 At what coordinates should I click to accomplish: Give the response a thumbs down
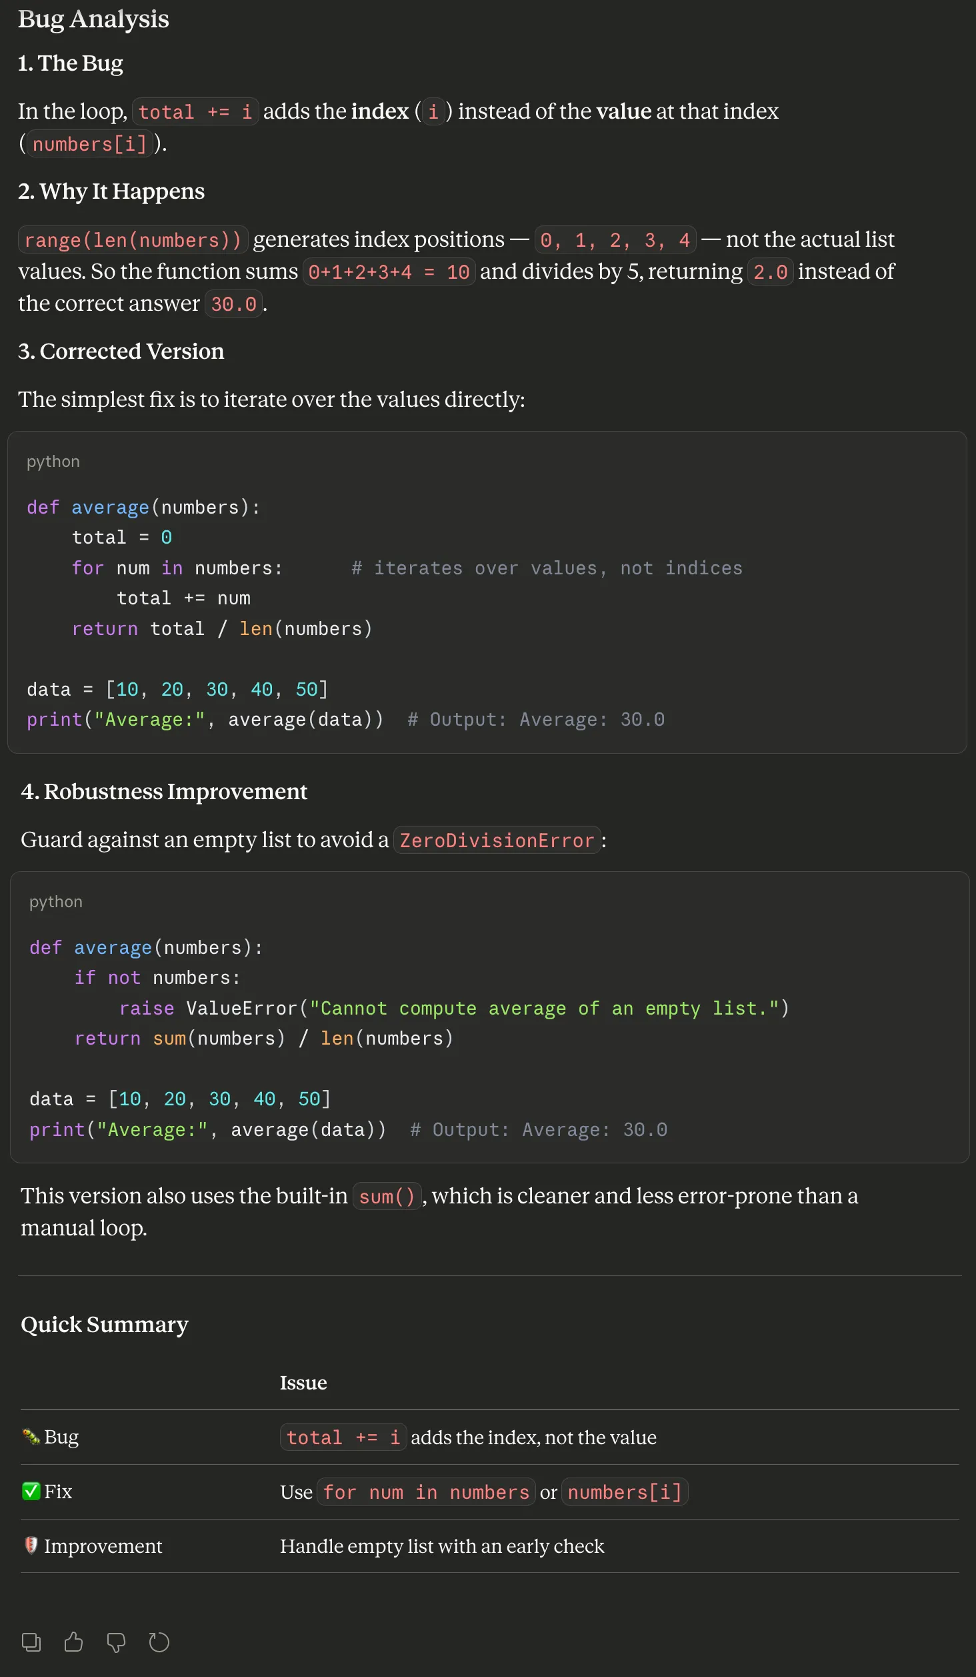tap(116, 1642)
